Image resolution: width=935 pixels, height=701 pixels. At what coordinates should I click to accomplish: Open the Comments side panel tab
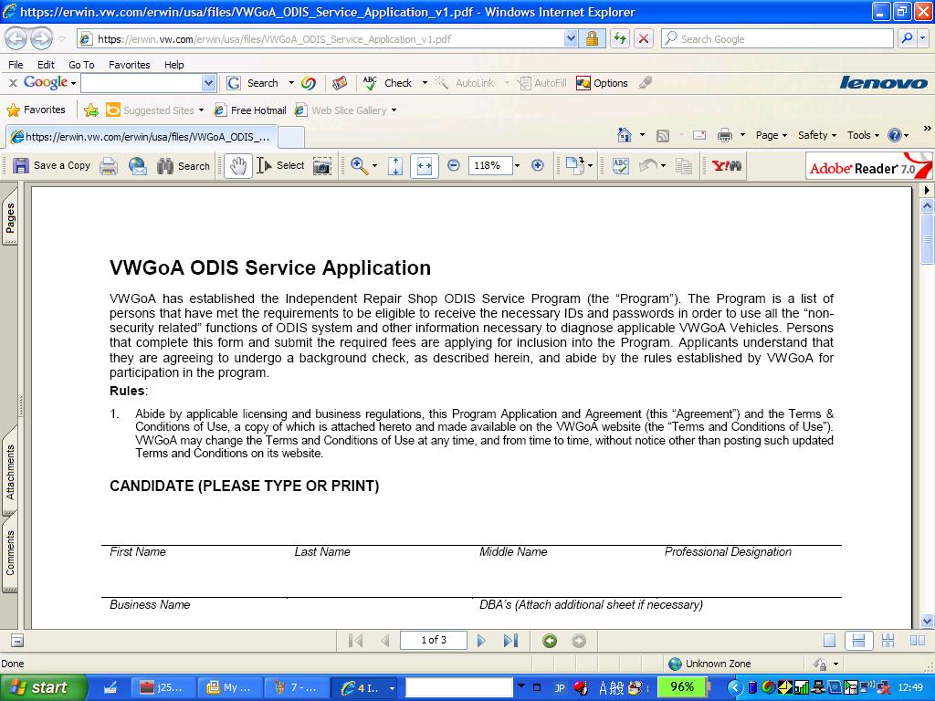[x=9, y=552]
